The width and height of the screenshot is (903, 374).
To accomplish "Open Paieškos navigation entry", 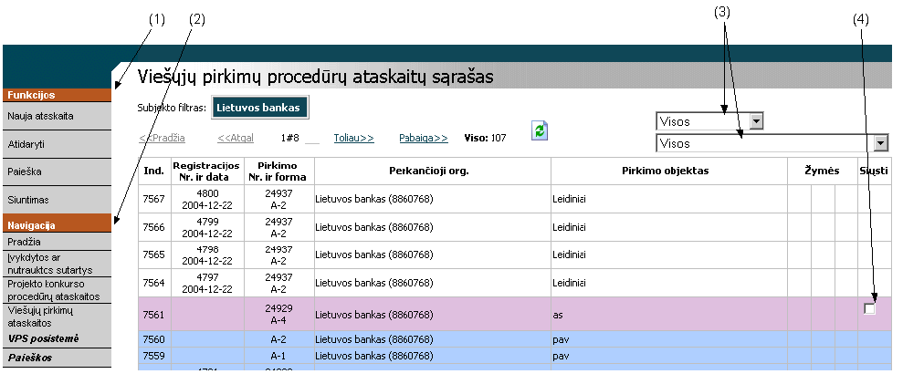I will pos(57,358).
